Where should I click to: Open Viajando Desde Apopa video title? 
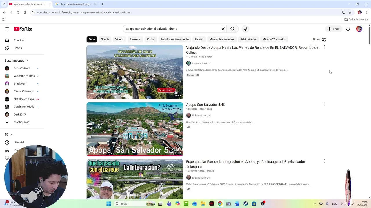pos(252,50)
